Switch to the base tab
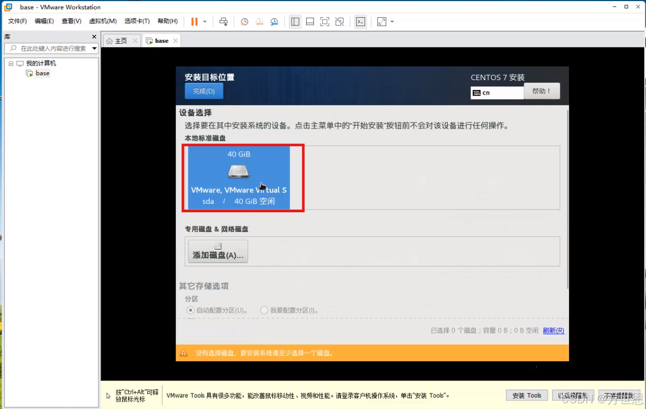The image size is (646, 409). (x=162, y=41)
